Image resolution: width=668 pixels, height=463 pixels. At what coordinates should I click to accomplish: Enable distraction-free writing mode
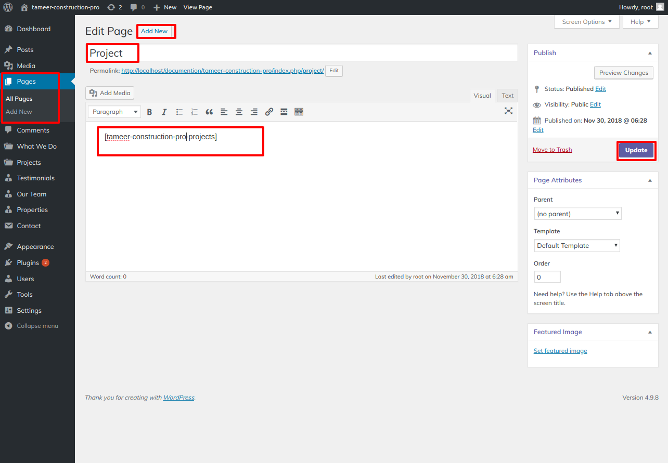point(508,111)
